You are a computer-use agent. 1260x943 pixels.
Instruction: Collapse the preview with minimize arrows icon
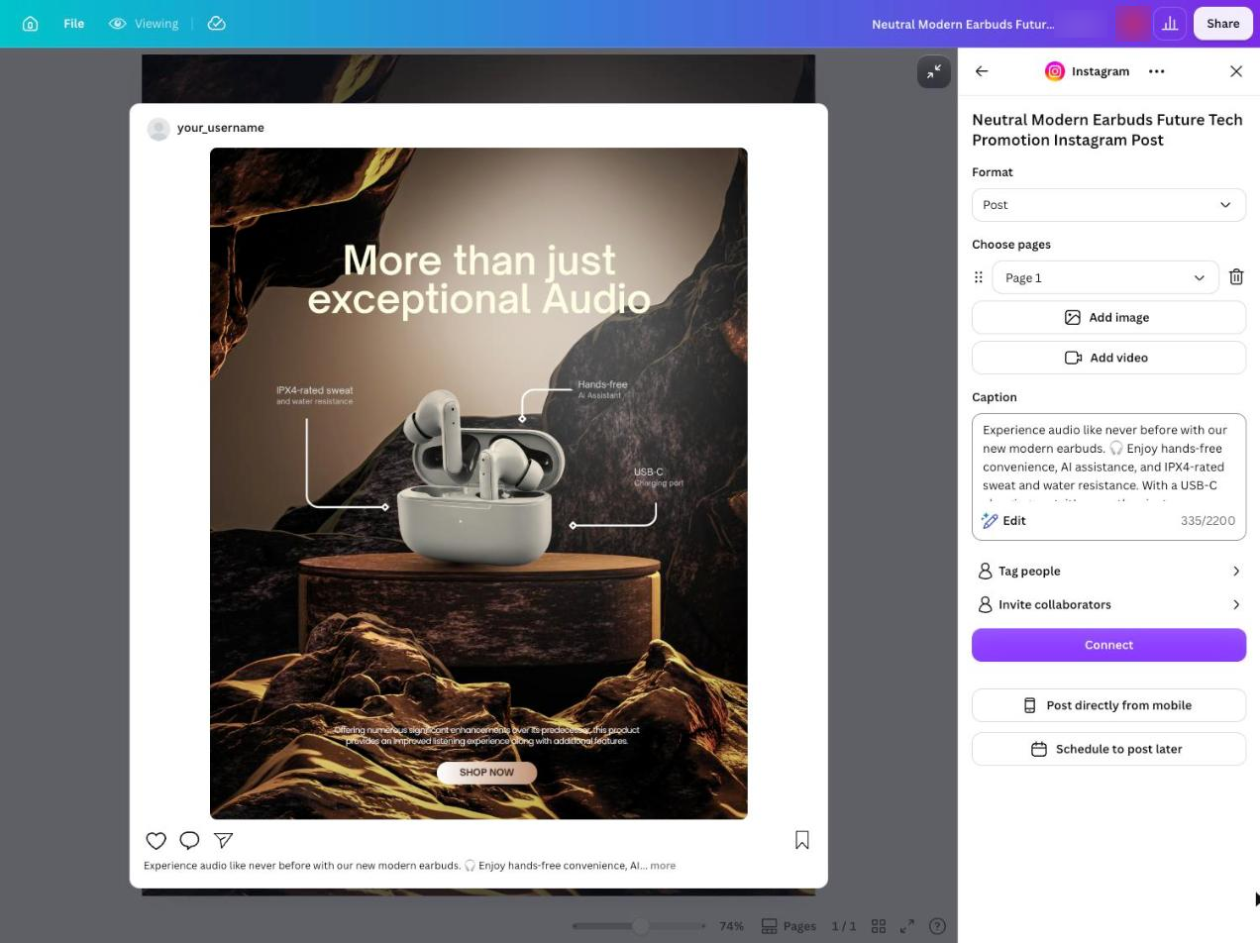934,71
